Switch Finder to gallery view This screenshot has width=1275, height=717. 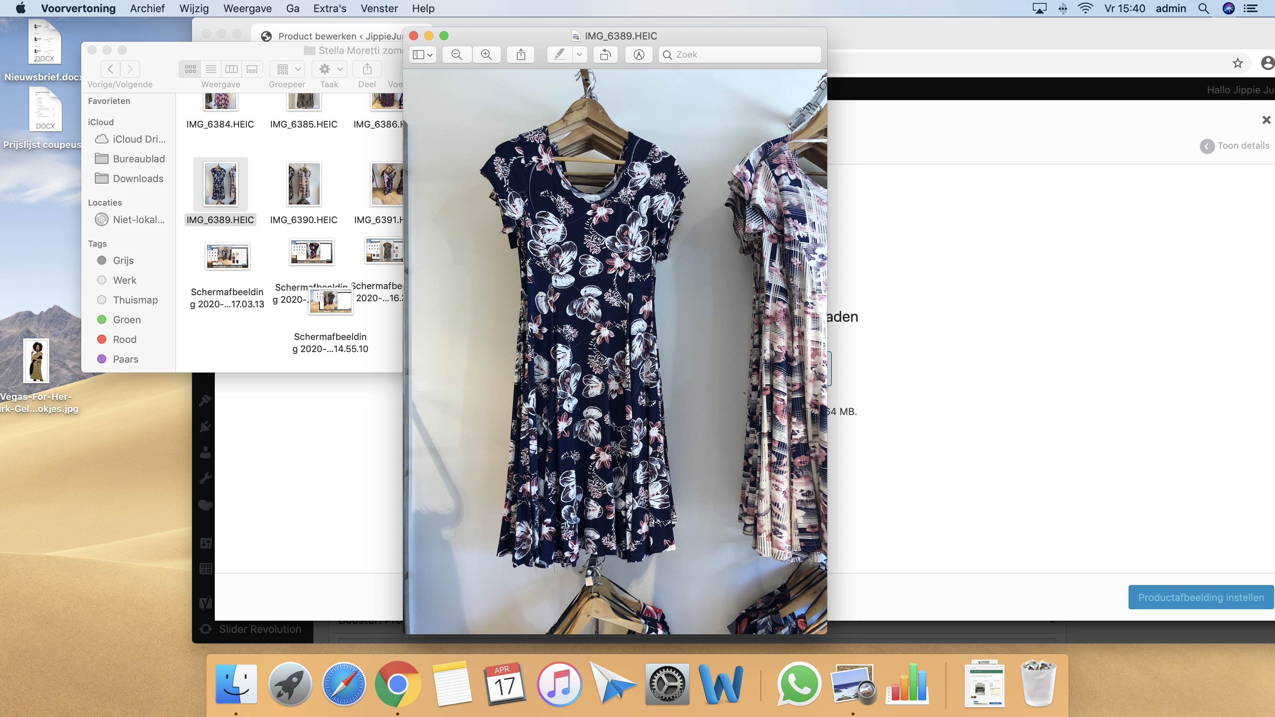(252, 69)
